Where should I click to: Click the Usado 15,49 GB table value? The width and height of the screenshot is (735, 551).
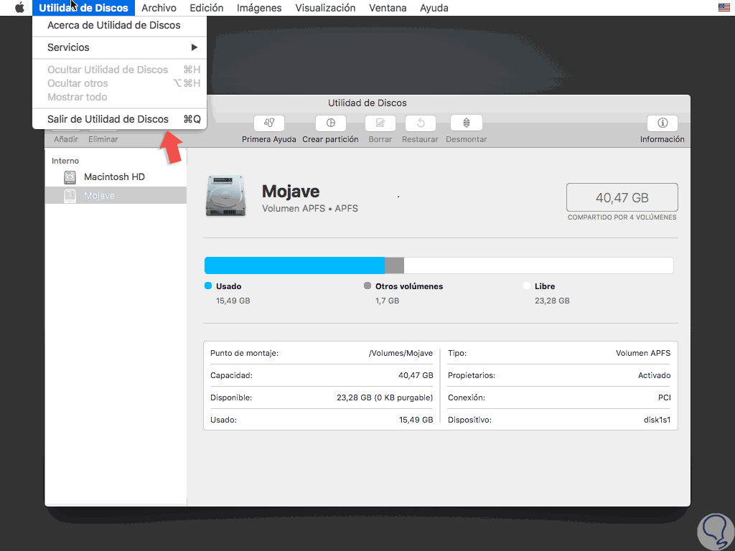(x=416, y=420)
